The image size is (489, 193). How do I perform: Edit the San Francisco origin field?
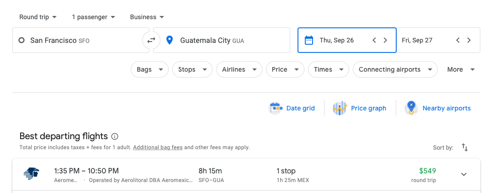tap(78, 40)
